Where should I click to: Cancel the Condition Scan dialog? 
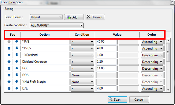coord(139,100)
